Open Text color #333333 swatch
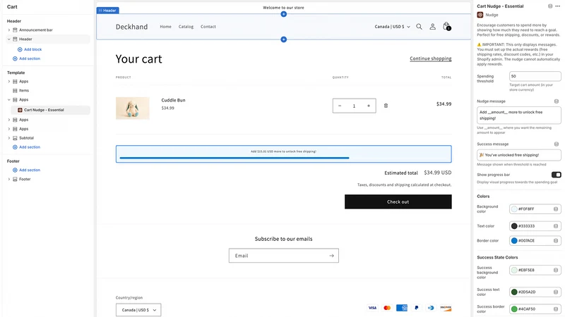 pos(514,226)
